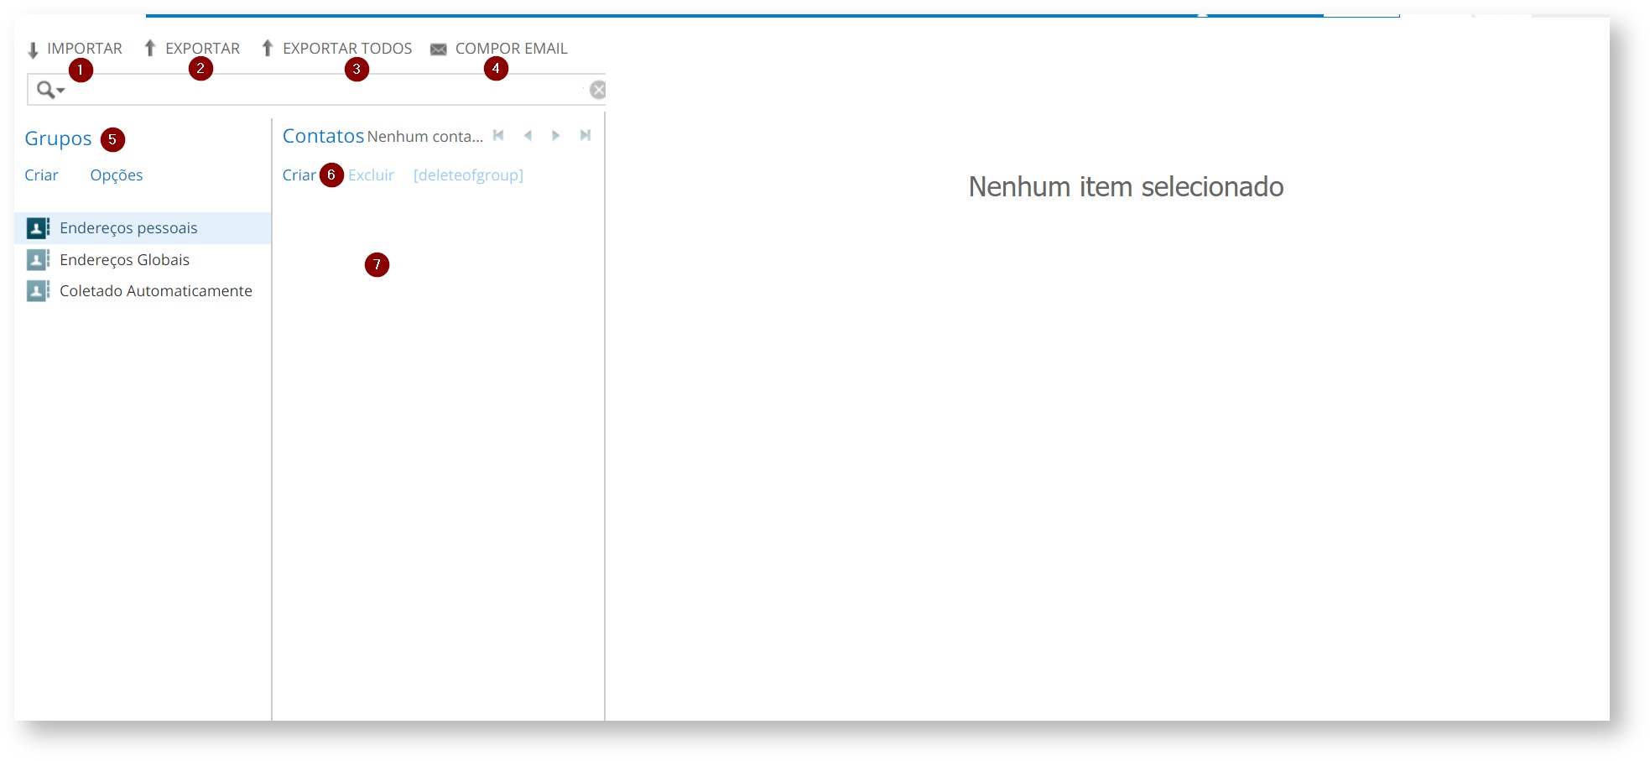
Task: Click the Exportar Todos arrow icon
Action: tap(268, 49)
